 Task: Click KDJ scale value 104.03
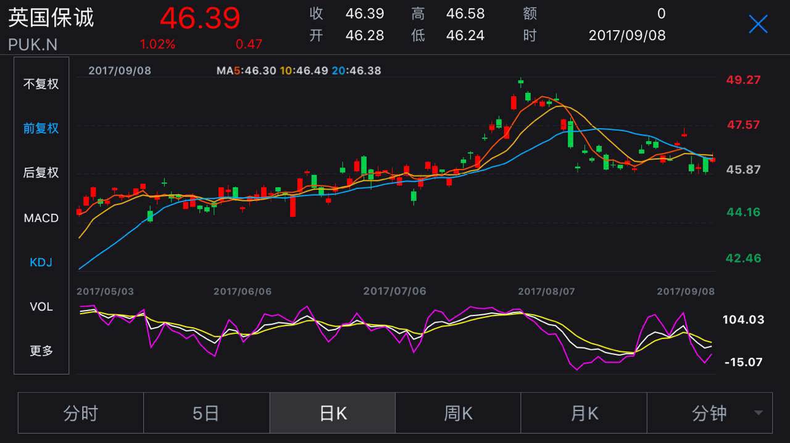743,320
